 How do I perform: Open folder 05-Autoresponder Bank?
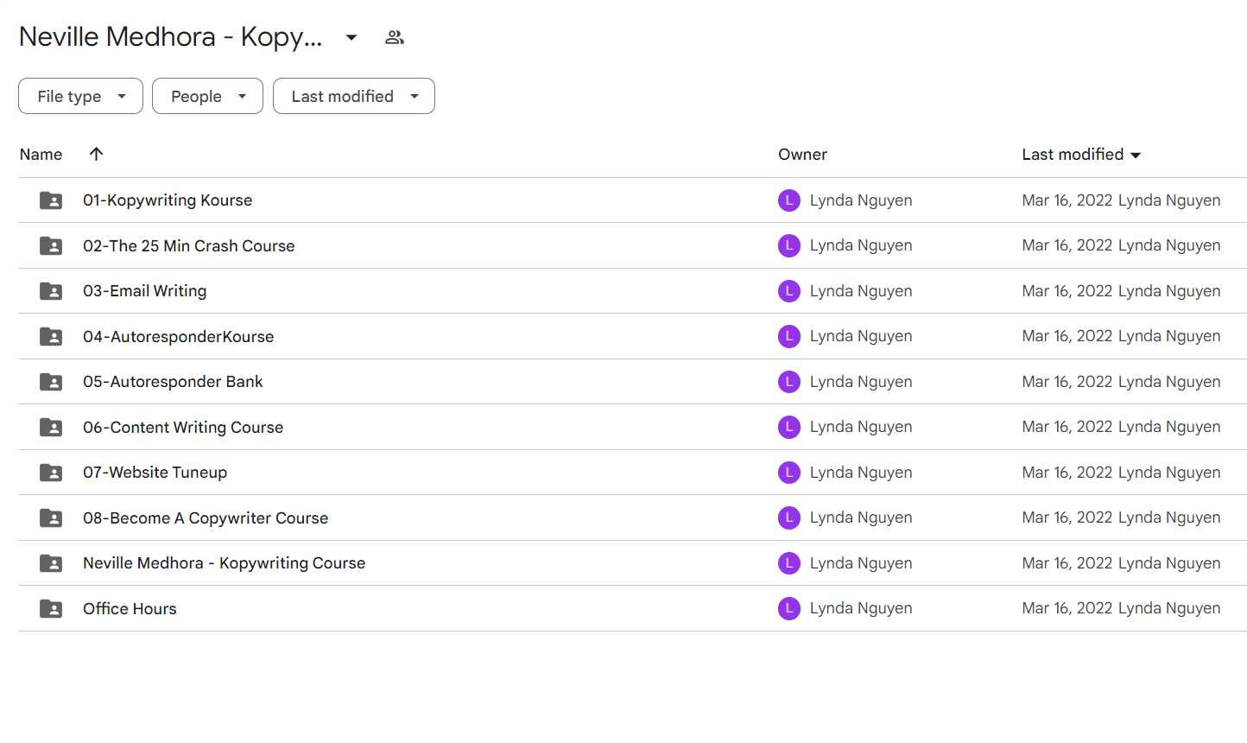pos(173,382)
